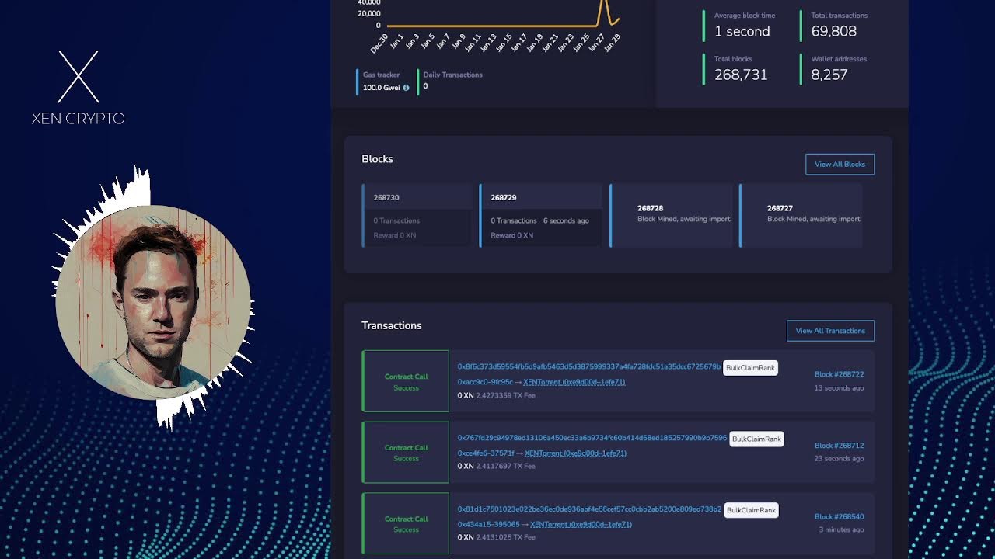Click '23 seconds ago' timestamp
The height and width of the screenshot is (559, 995).
click(x=839, y=459)
